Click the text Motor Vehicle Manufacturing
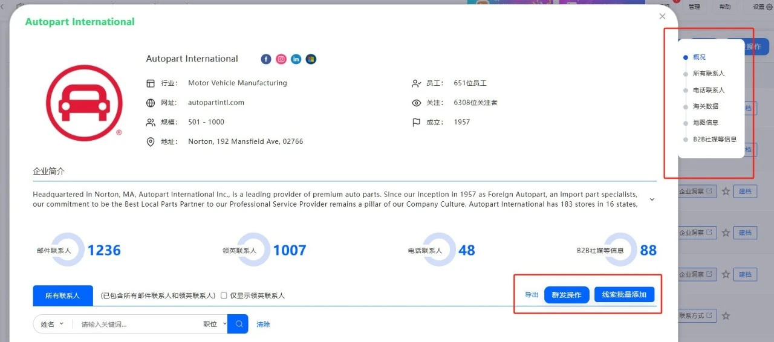 [238, 83]
